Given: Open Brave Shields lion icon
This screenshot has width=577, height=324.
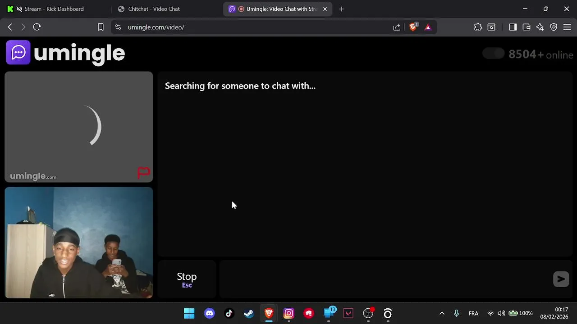Looking at the screenshot, I should [x=413, y=27].
